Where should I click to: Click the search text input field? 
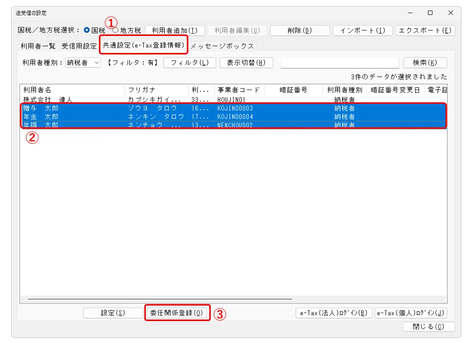[340, 63]
